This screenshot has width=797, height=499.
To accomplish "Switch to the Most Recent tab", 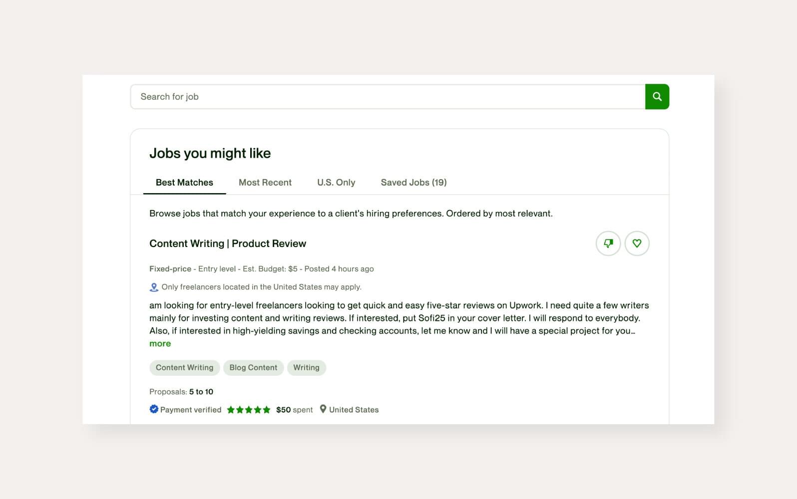I will point(265,182).
